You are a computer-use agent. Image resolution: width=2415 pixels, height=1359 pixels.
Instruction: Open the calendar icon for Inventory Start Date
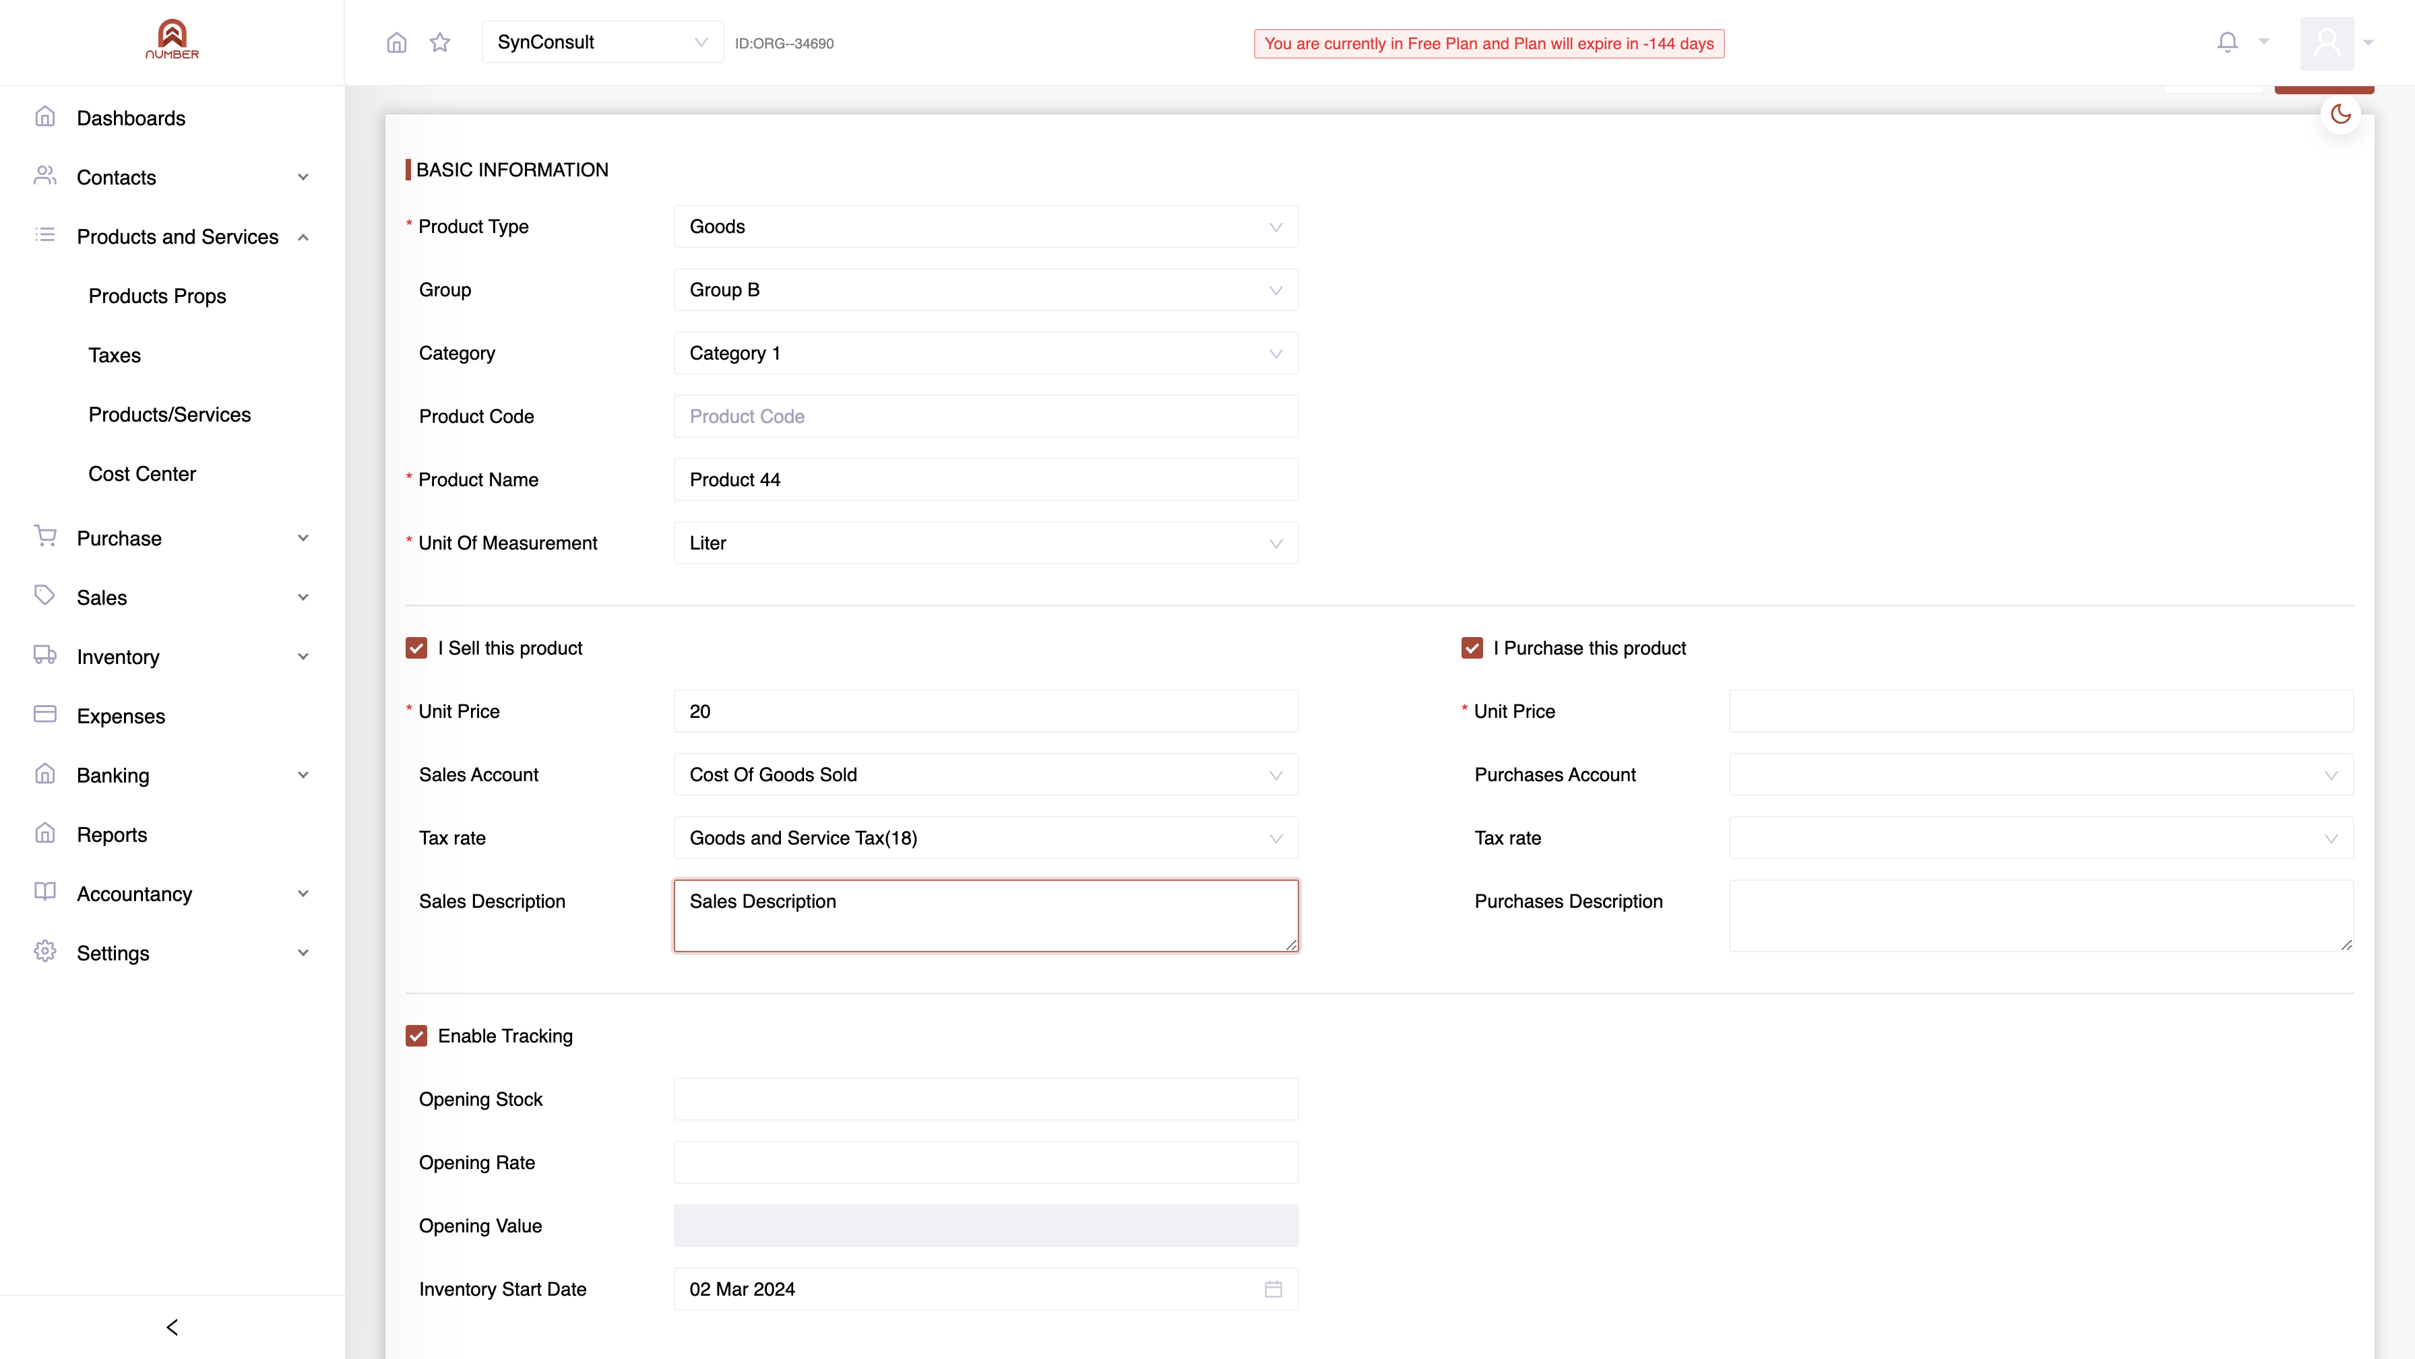pyautogui.click(x=1273, y=1289)
